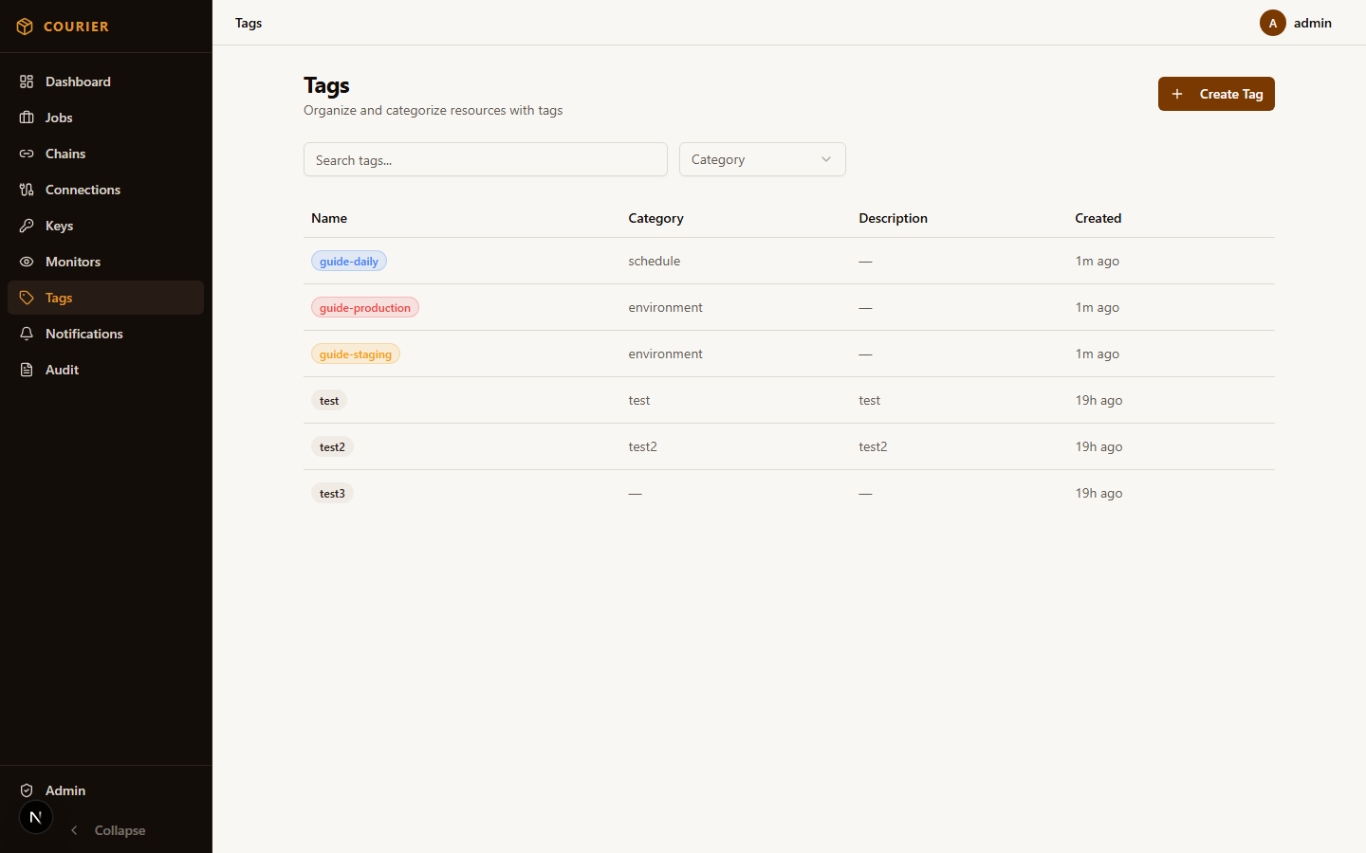Click the Search tags input field
1366x853 pixels.
485,159
